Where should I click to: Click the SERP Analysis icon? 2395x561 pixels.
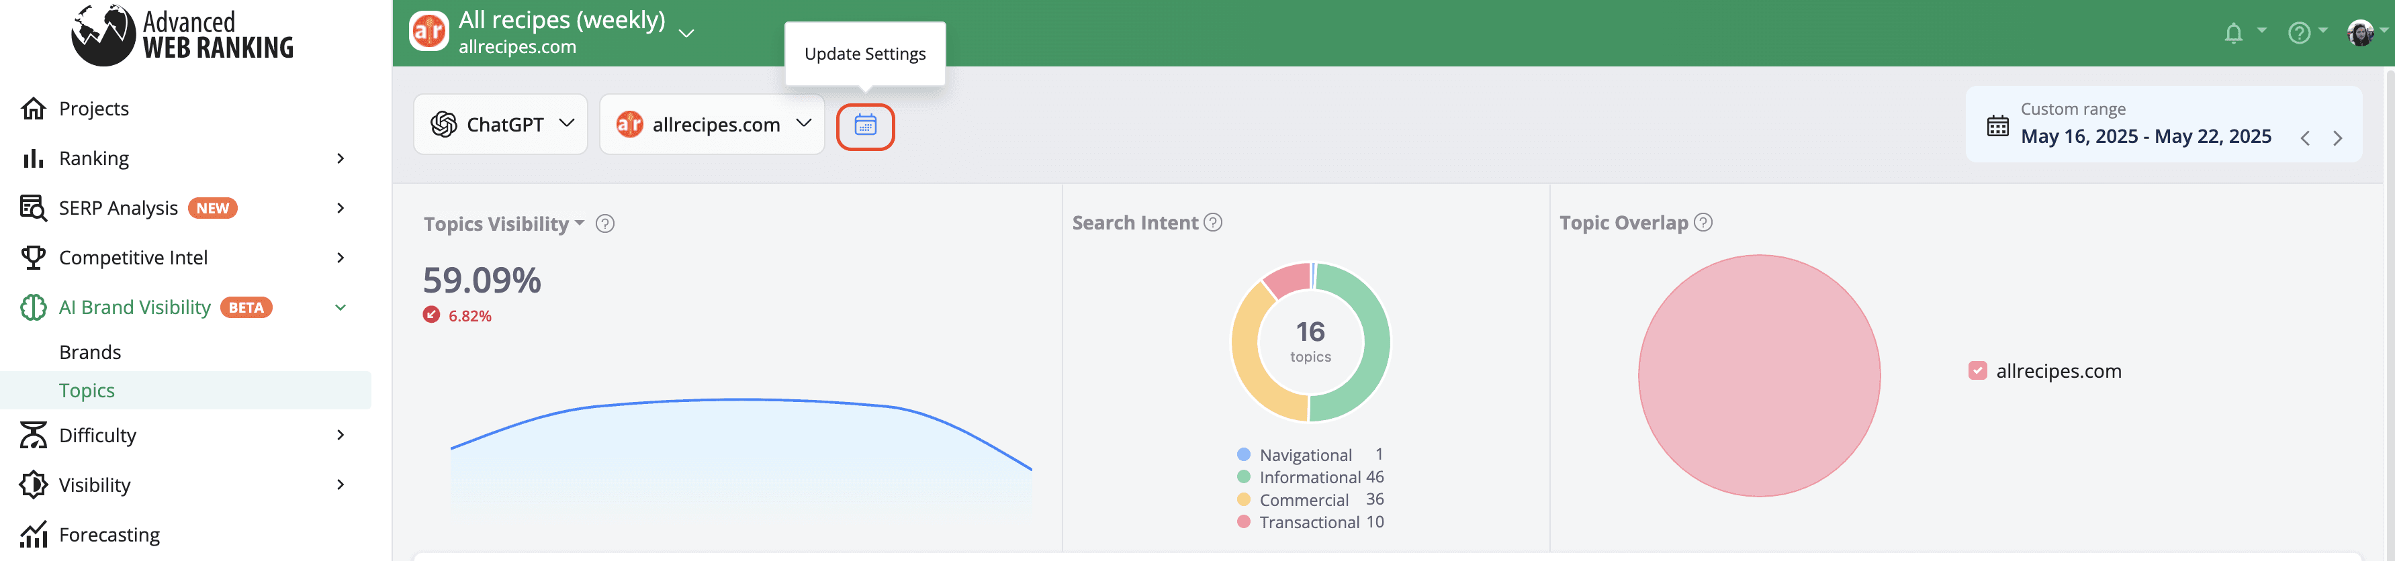34,208
